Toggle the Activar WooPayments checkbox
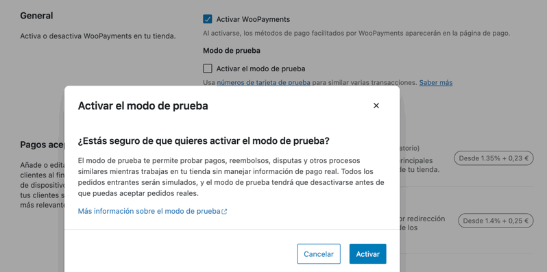The height and width of the screenshot is (272, 547). pos(208,19)
